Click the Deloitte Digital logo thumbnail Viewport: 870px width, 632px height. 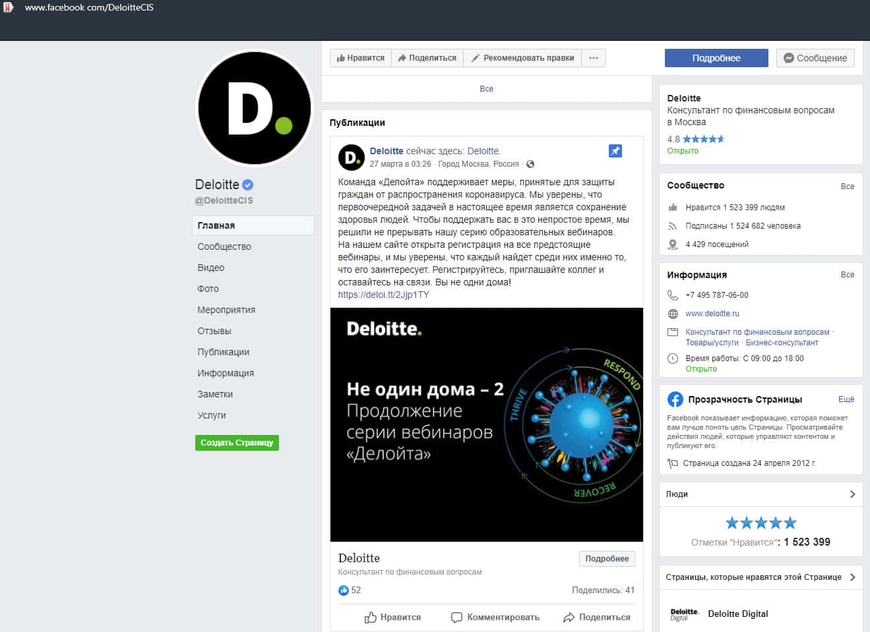coord(684,614)
